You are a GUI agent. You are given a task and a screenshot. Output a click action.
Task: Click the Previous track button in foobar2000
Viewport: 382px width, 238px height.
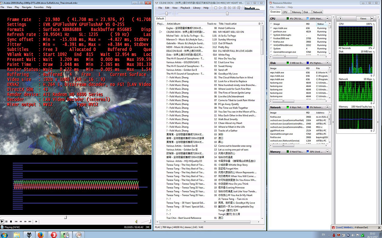[230, 8]
